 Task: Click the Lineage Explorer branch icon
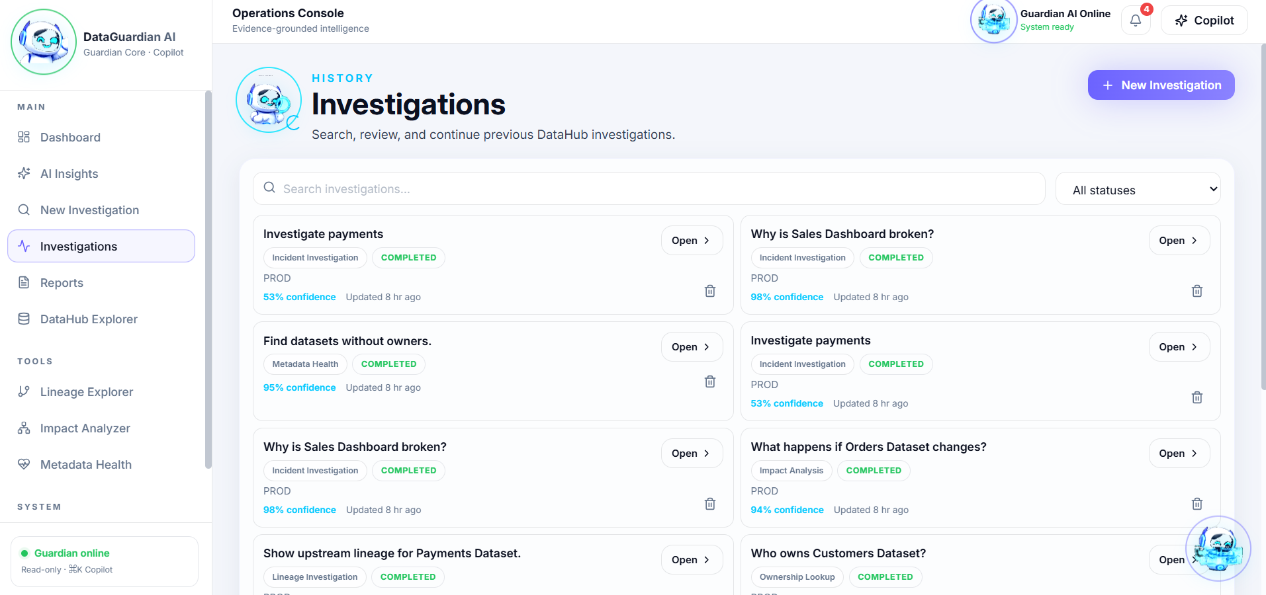[x=24, y=391]
